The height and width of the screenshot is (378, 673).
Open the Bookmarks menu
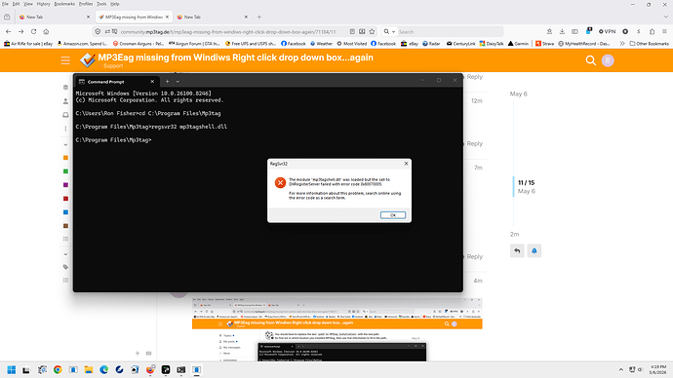[64, 4]
